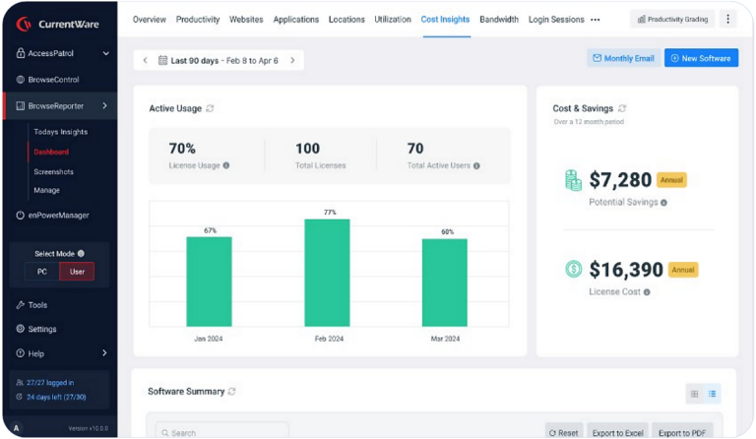This screenshot has width=756, height=439.
Task: Click the 24 days left link
Action: (x=56, y=397)
